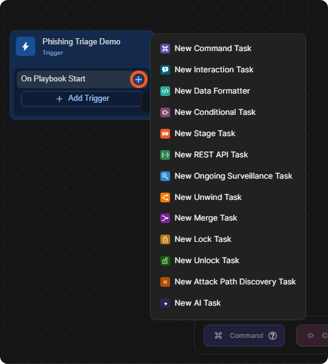Viewport: 328px width, 364px height.
Task: Click the Ongoing Surveillance magnifier icon
Action: pyautogui.click(x=165, y=176)
